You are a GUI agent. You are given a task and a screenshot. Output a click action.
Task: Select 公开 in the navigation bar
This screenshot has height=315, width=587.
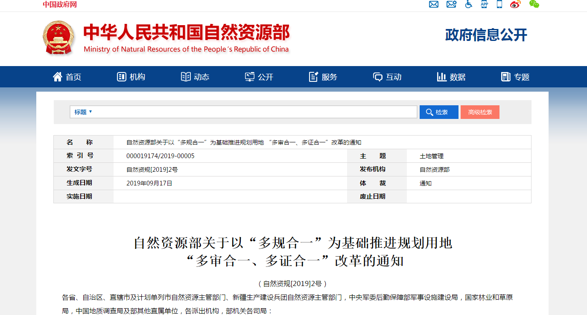coord(259,77)
